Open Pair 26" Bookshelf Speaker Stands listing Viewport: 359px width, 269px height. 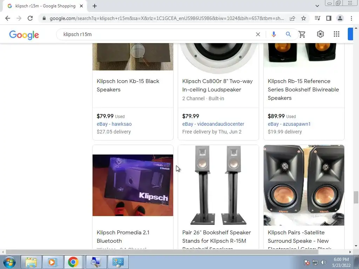click(216, 239)
